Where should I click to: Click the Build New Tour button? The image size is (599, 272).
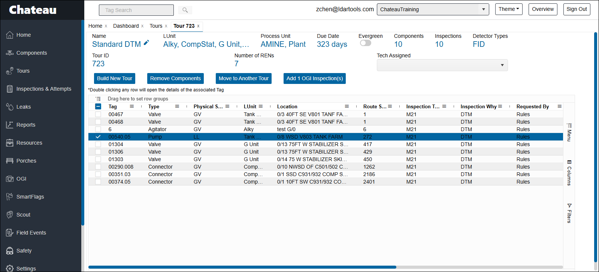[114, 78]
